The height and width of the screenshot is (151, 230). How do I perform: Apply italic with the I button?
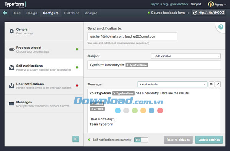tap(218, 84)
